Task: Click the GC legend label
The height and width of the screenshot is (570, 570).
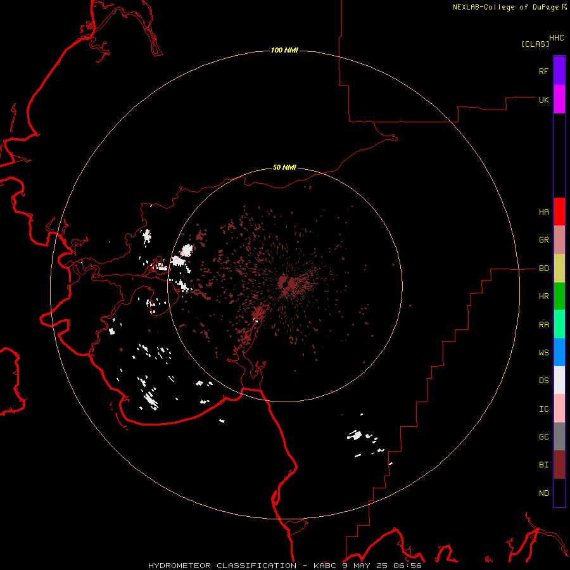Action: [x=543, y=437]
